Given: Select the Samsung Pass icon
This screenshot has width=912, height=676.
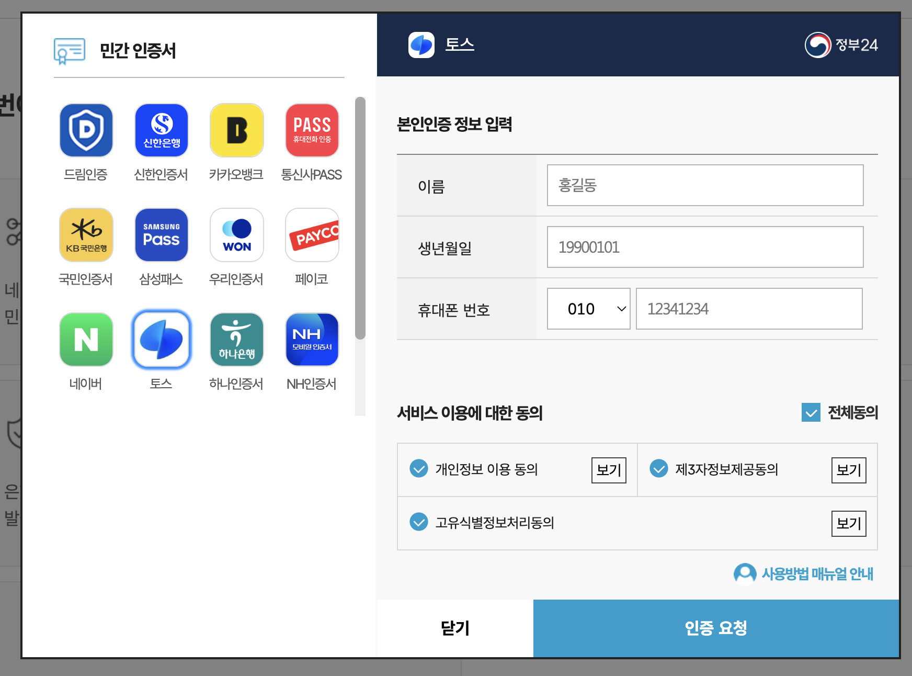Looking at the screenshot, I should tap(162, 235).
